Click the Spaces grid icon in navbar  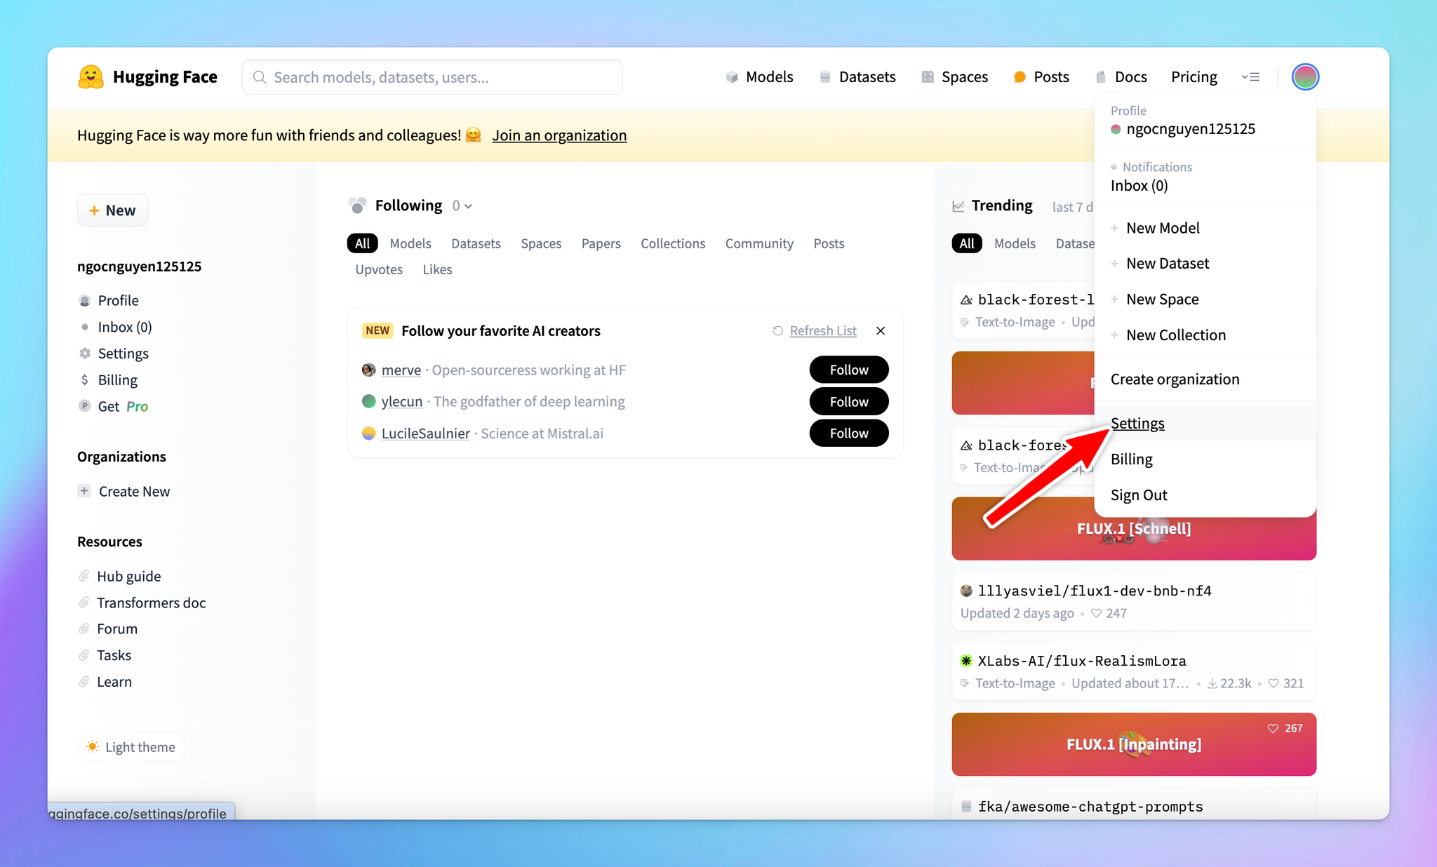click(x=928, y=77)
